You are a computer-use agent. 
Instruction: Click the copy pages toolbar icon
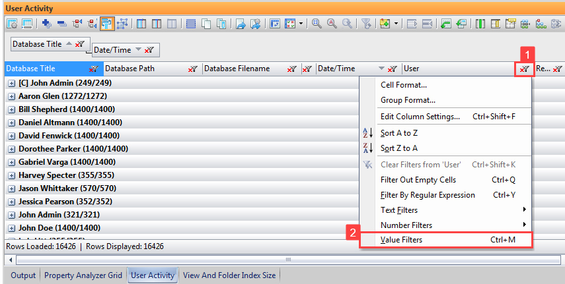coord(206,24)
